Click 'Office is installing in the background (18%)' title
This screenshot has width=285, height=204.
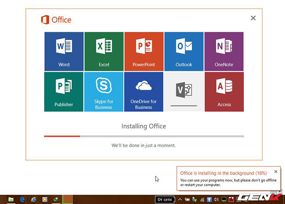tap(223, 173)
